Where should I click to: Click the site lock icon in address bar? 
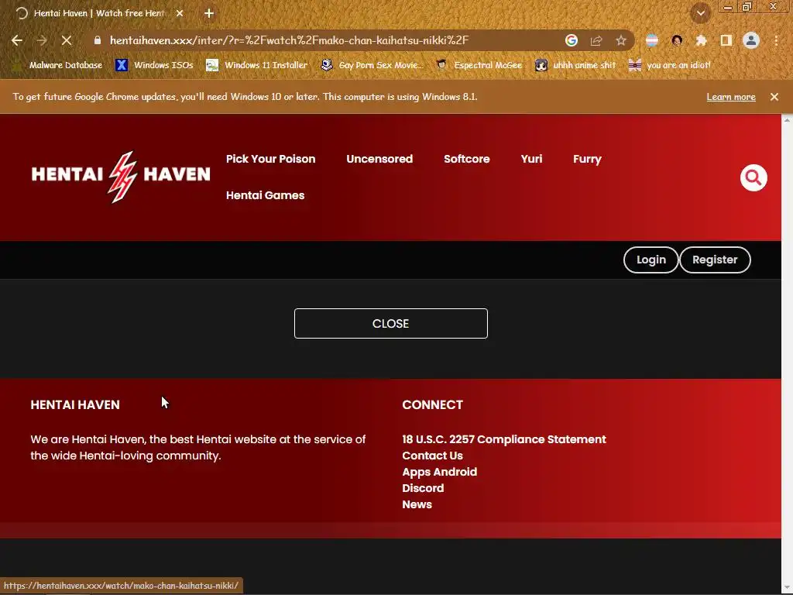point(98,40)
